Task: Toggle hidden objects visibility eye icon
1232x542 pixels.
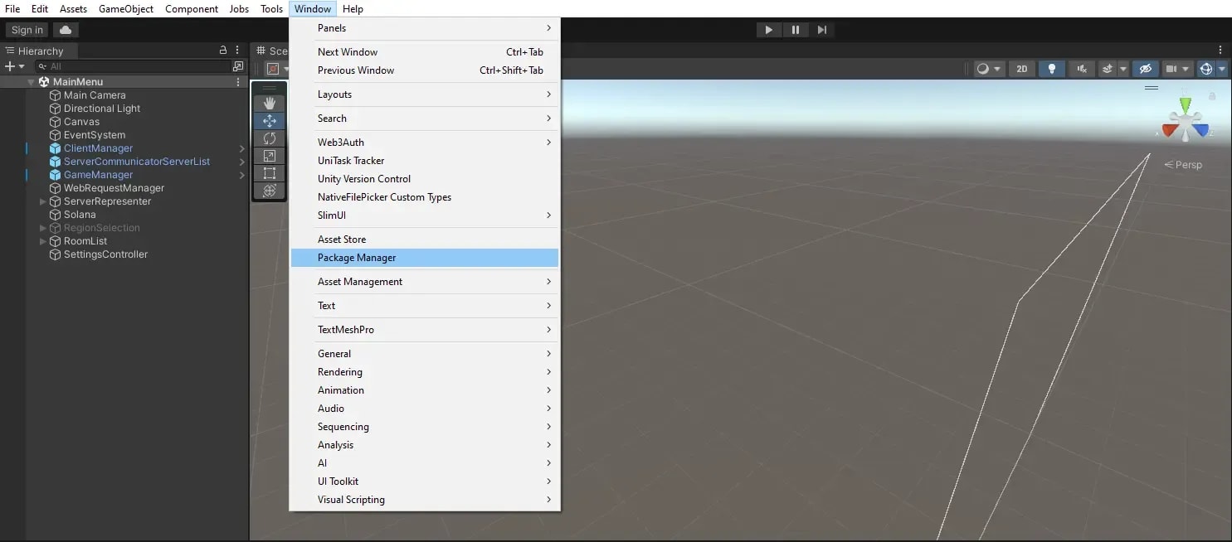Action: coord(1146,69)
